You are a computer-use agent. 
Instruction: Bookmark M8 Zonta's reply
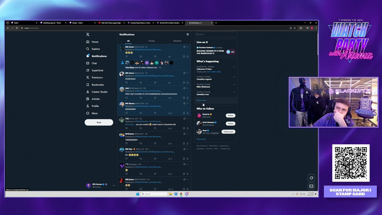[184, 56]
